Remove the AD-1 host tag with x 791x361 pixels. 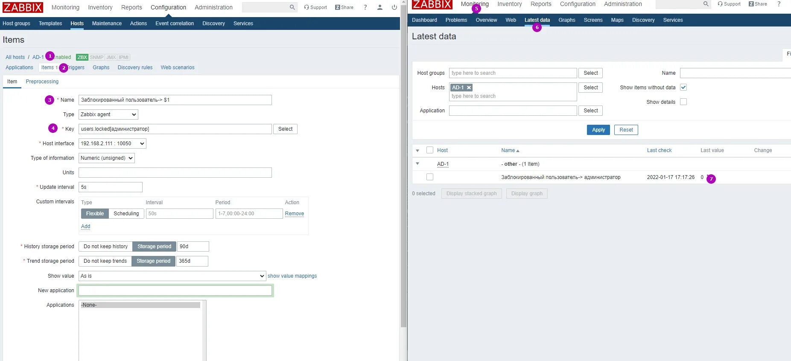tap(469, 88)
